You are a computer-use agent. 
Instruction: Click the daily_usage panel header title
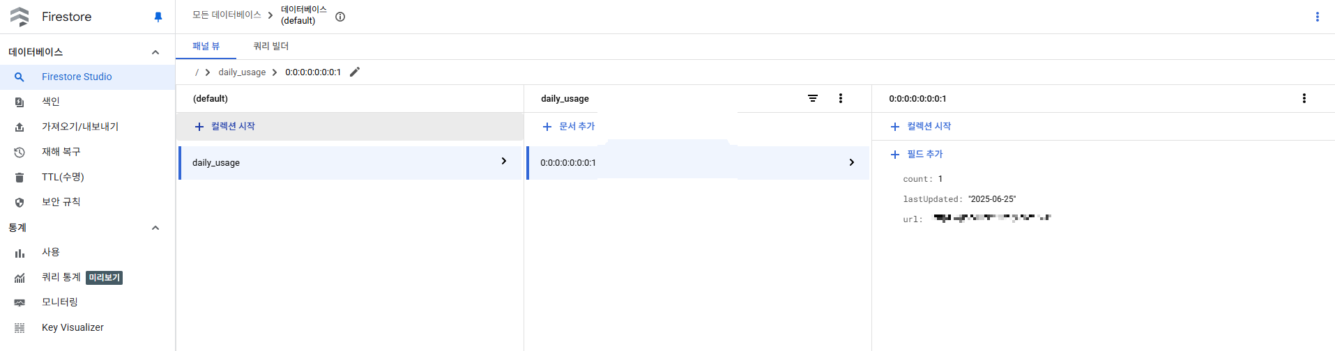tap(565, 99)
